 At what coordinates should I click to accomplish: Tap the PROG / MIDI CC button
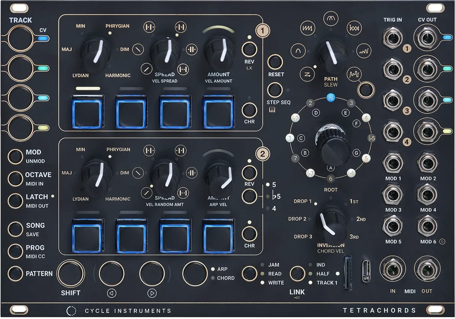(x=15, y=251)
